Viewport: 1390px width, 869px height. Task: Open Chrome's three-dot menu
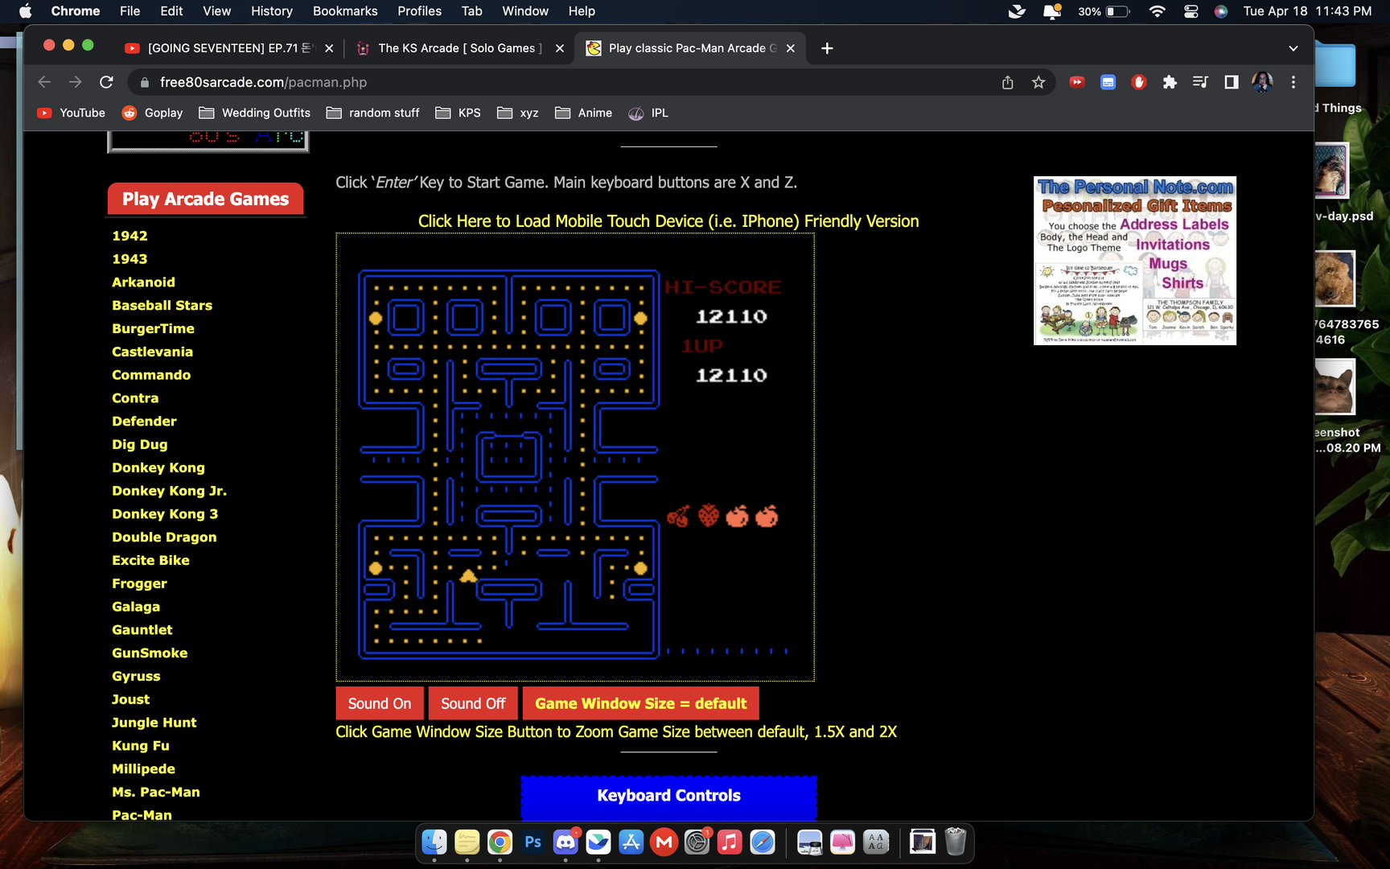tap(1293, 82)
